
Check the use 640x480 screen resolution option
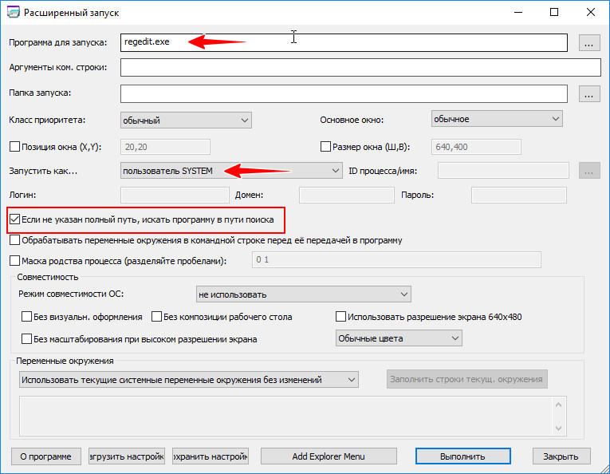coord(340,317)
